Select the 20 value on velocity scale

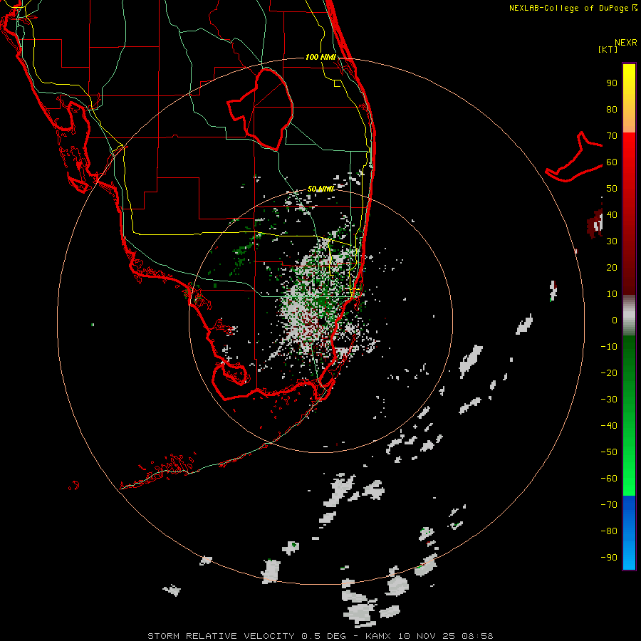(612, 267)
